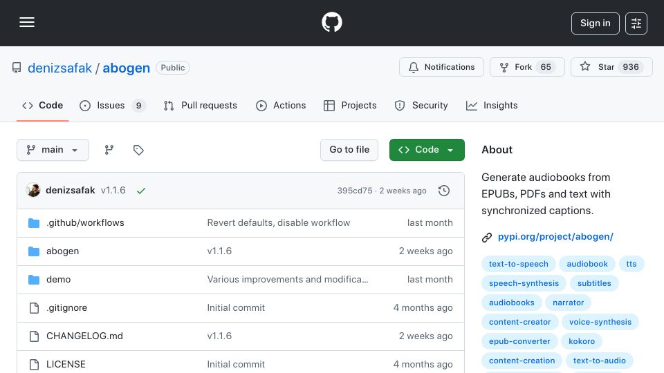664x373 pixels.
Task: Open commit history clock icon
Action: click(444, 191)
